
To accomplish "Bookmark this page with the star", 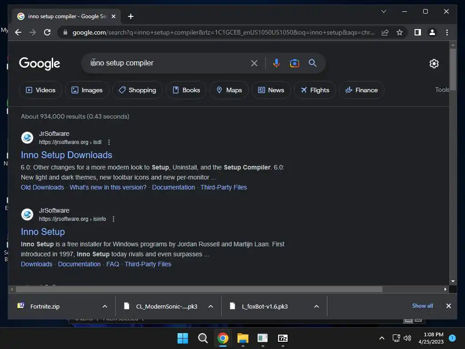I will [x=400, y=32].
